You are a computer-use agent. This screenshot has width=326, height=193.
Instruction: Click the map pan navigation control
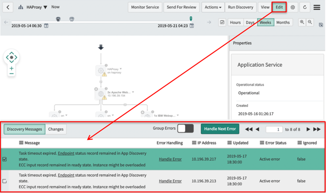[11, 57]
